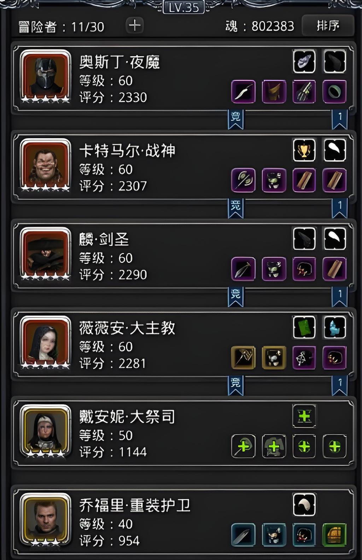The image size is (362, 560).
Task: Click 奥斯丁·夜魔's claw weapon icon
Action: tap(304, 92)
